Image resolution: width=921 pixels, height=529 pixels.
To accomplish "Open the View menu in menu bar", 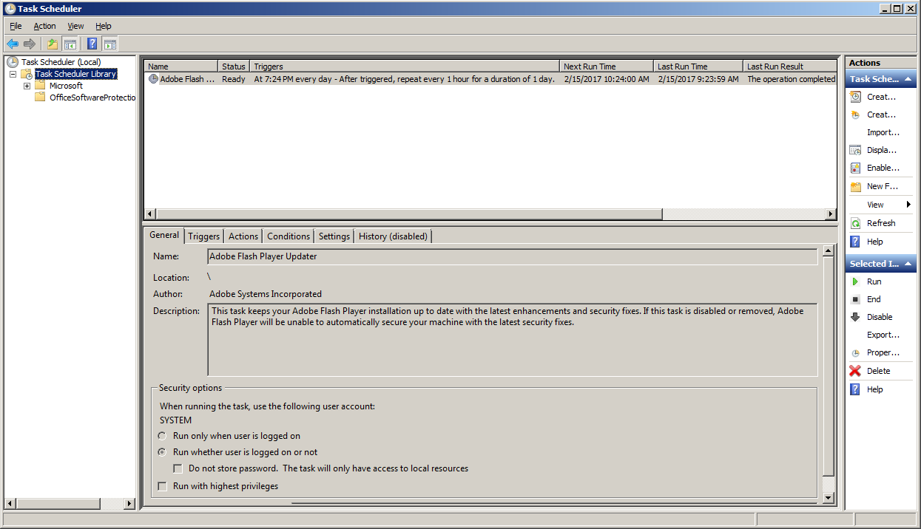I will [75, 26].
